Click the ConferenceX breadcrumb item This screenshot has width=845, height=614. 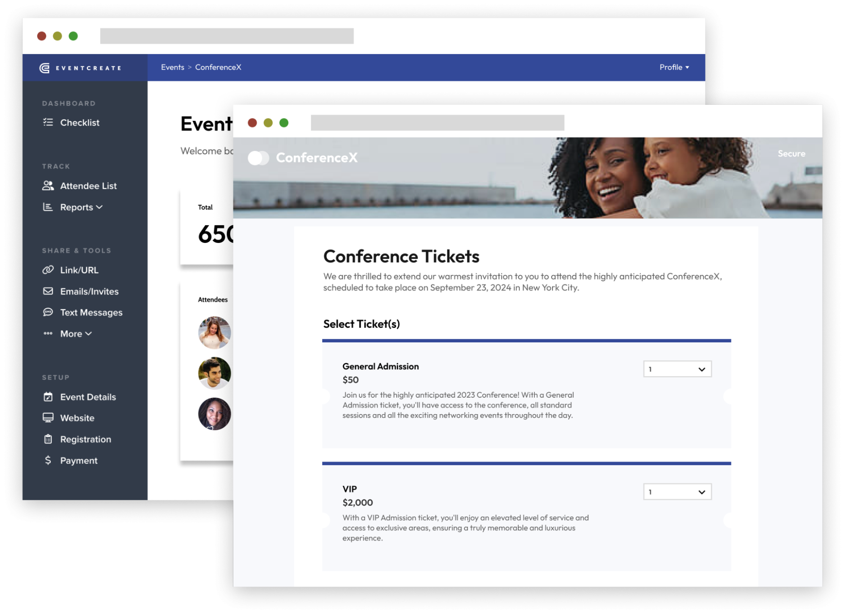(218, 67)
